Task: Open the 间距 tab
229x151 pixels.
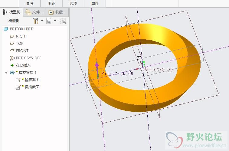Action: click(x=51, y=4)
